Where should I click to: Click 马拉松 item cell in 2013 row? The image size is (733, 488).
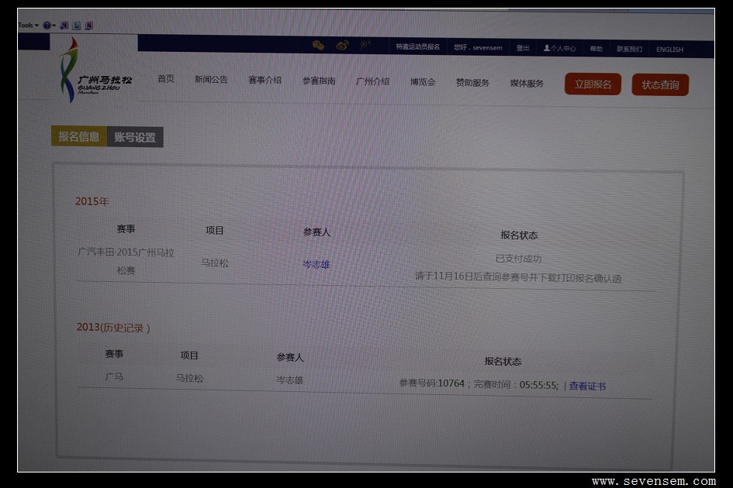click(189, 378)
